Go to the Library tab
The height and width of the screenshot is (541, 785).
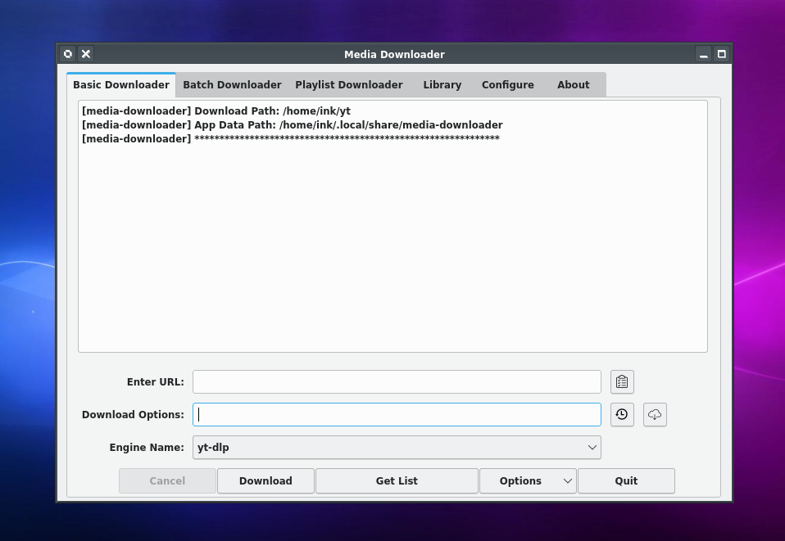(x=442, y=85)
